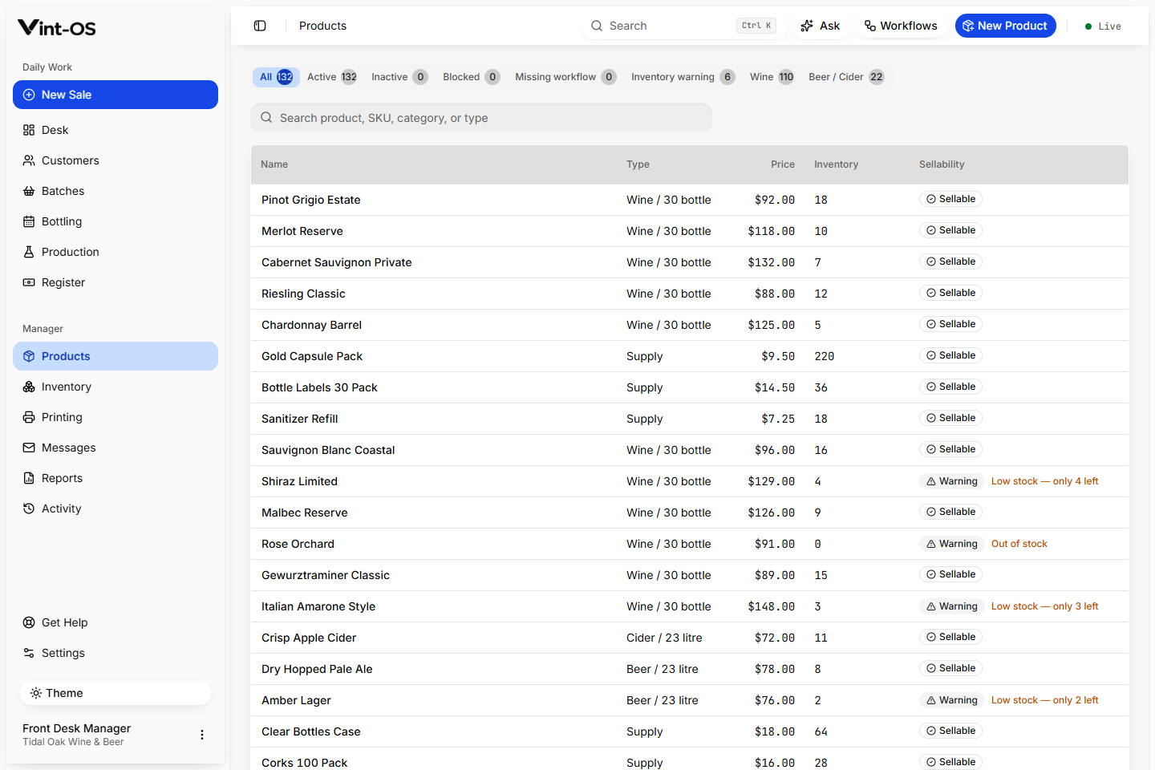
Task: Open Settings sliders icon
Action: (x=29, y=653)
